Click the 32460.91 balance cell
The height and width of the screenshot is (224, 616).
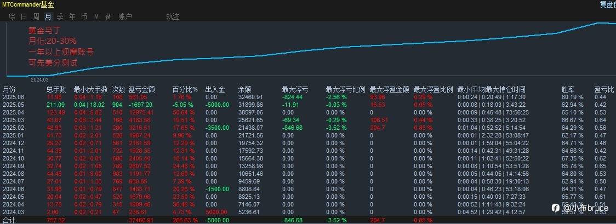click(x=250, y=97)
